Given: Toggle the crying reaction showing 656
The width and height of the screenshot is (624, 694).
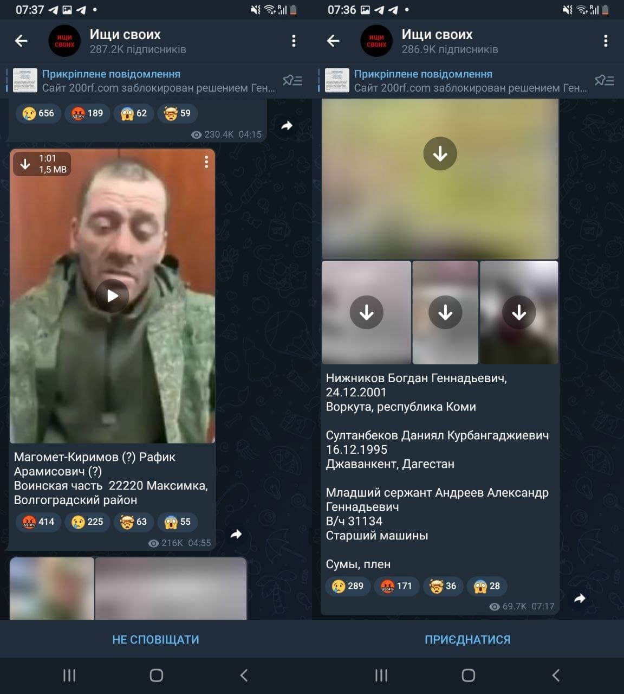Looking at the screenshot, I should coord(38,113).
